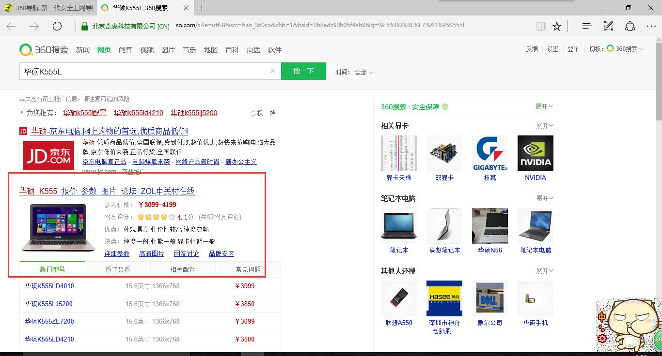
Task: Open the 华硕K555LD4010 model link
Action: point(49,286)
